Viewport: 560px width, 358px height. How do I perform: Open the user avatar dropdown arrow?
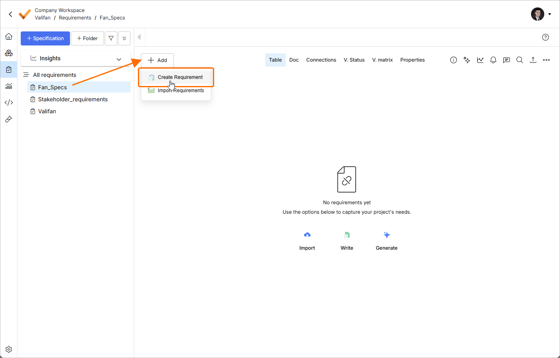(x=550, y=14)
